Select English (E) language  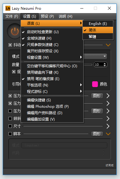click(x=98, y=24)
